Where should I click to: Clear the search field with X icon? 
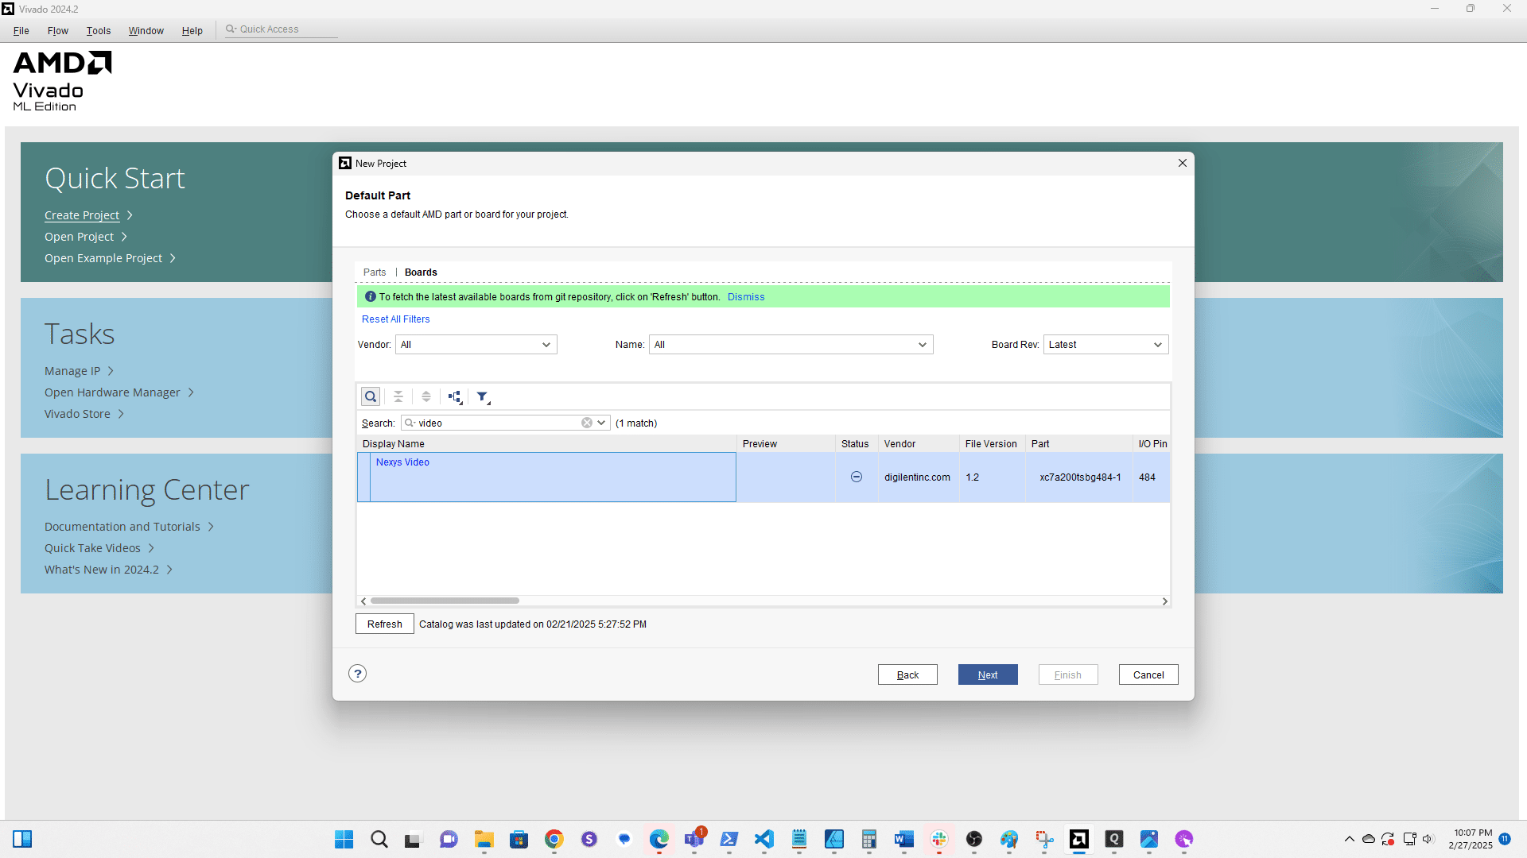tap(587, 423)
